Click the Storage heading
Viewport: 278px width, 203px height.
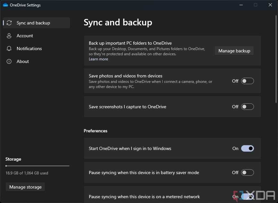13,159
